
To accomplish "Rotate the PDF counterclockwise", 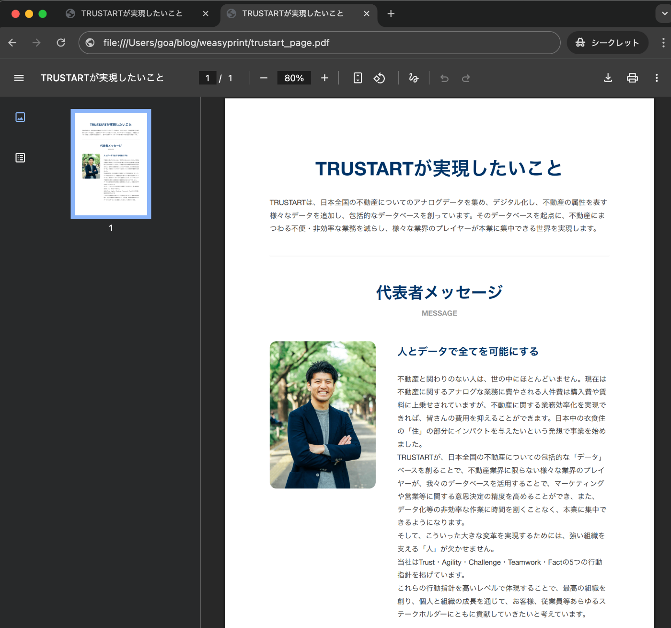I will coord(379,78).
